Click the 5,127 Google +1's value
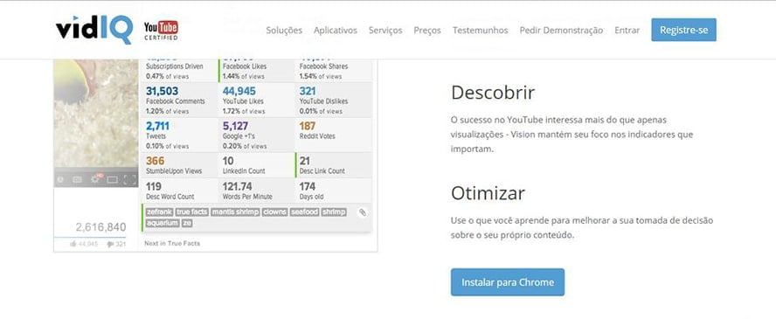The height and width of the screenshot is (319, 776). tap(235, 126)
